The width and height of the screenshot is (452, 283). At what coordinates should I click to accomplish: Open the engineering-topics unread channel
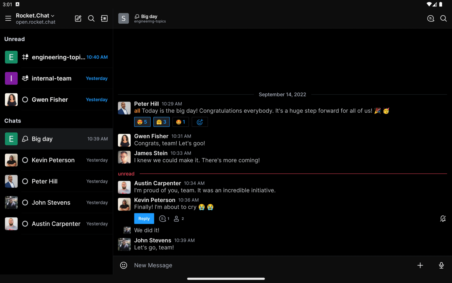pos(56,57)
